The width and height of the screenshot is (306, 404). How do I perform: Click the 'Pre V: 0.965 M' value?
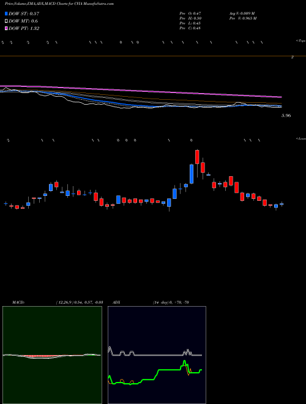[242, 18]
